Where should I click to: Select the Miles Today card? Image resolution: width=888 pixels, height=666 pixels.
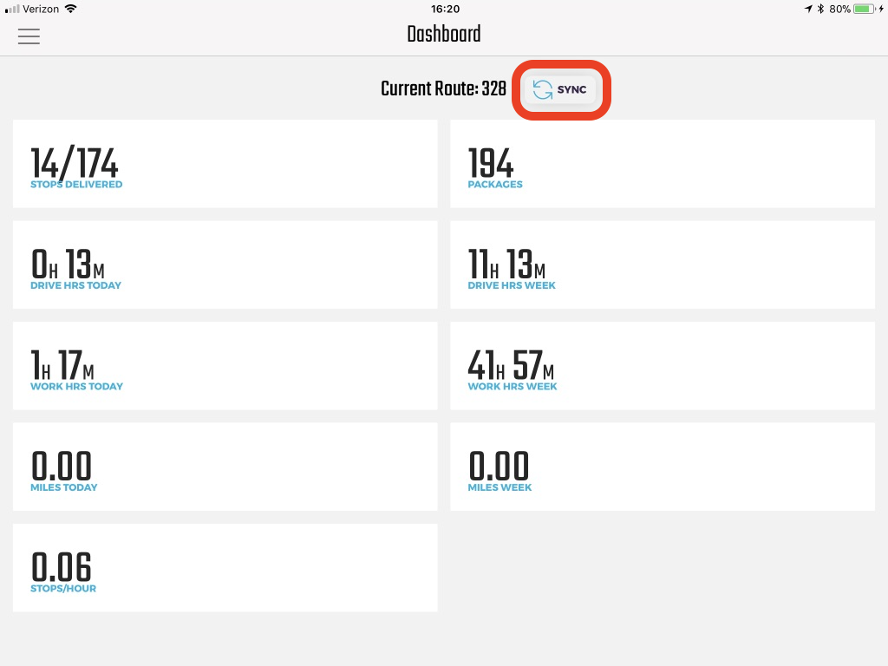(x=225, y=466)
